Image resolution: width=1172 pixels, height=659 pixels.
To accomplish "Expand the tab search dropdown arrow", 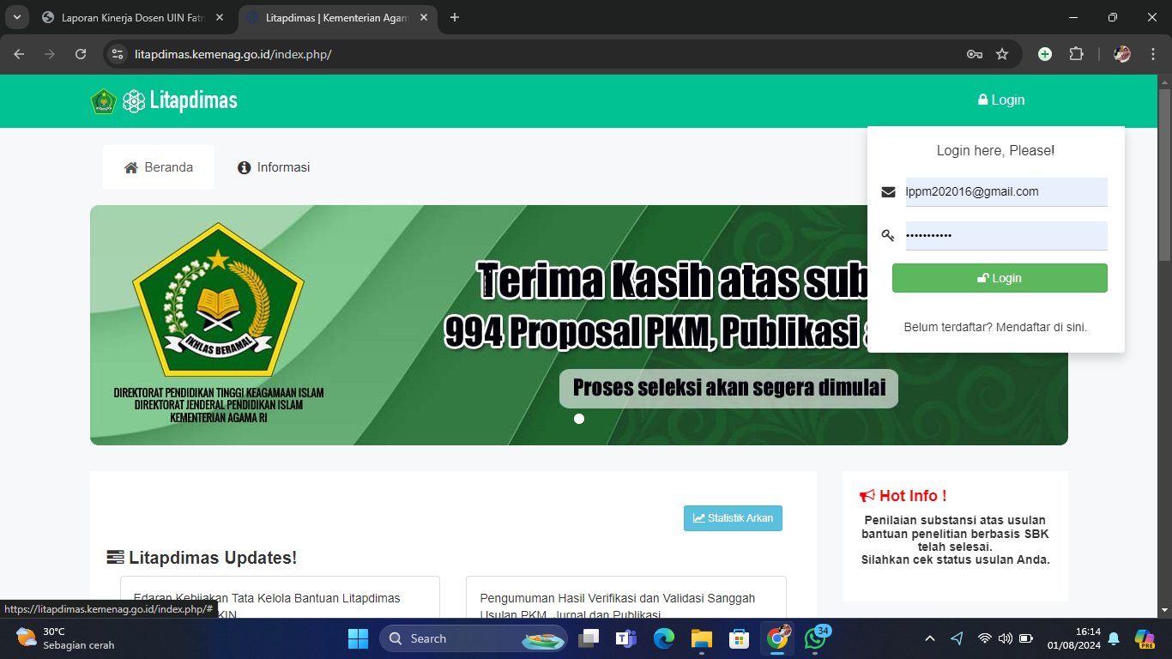I will [16, 17].
